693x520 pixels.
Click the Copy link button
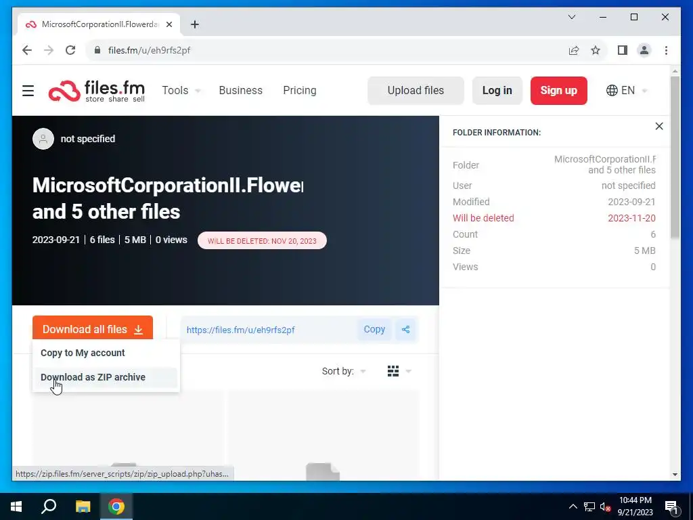374,330
